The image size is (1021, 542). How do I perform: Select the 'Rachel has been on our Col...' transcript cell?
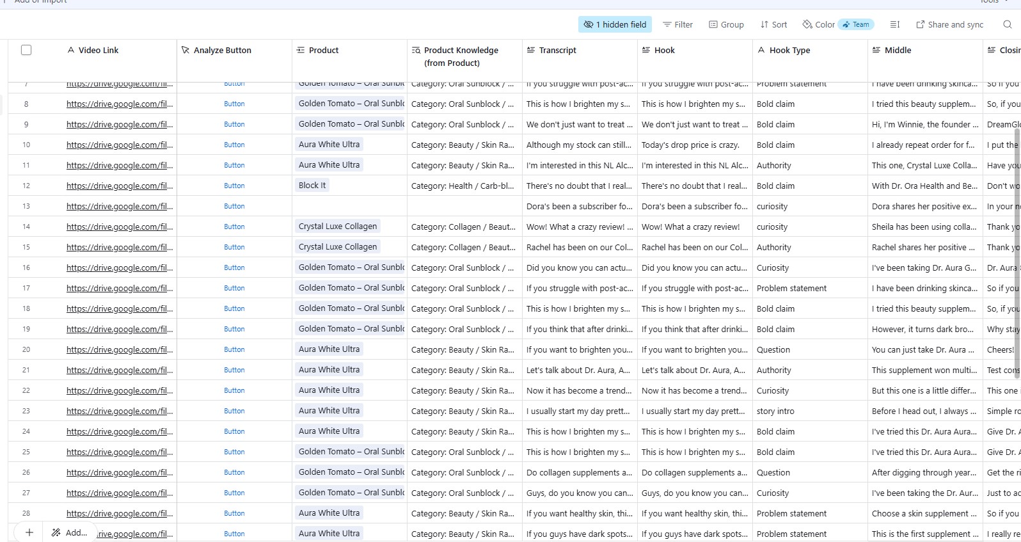coord(580,247)
